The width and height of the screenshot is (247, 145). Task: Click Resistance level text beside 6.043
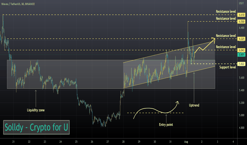coord(226,47)
